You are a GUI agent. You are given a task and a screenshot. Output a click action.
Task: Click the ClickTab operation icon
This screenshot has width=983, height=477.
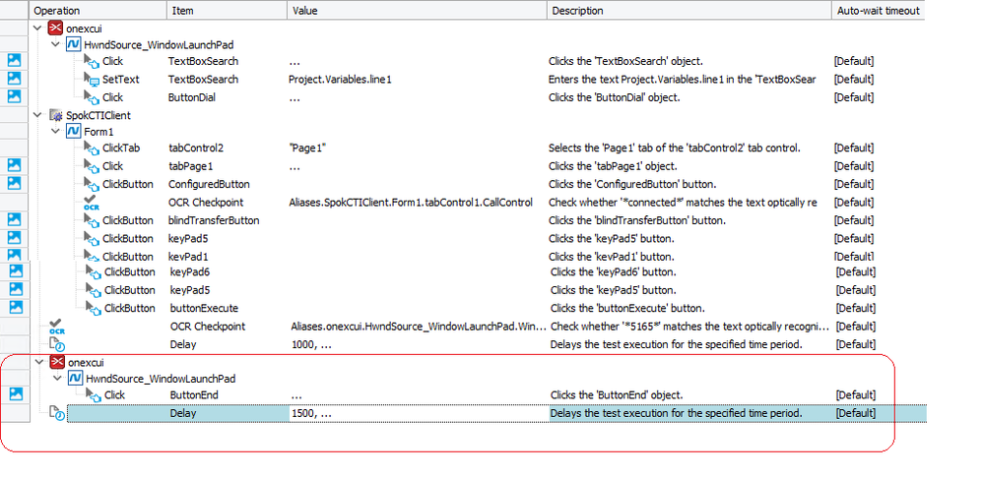click(x=92, y=148)
